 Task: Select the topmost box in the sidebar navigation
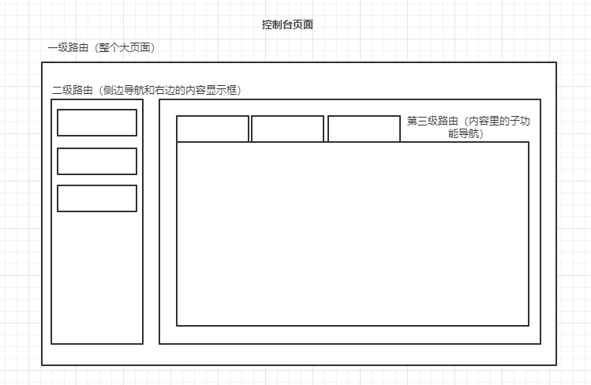point(97,122)
